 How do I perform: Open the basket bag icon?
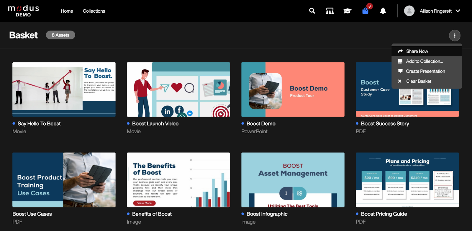point(365,11)
